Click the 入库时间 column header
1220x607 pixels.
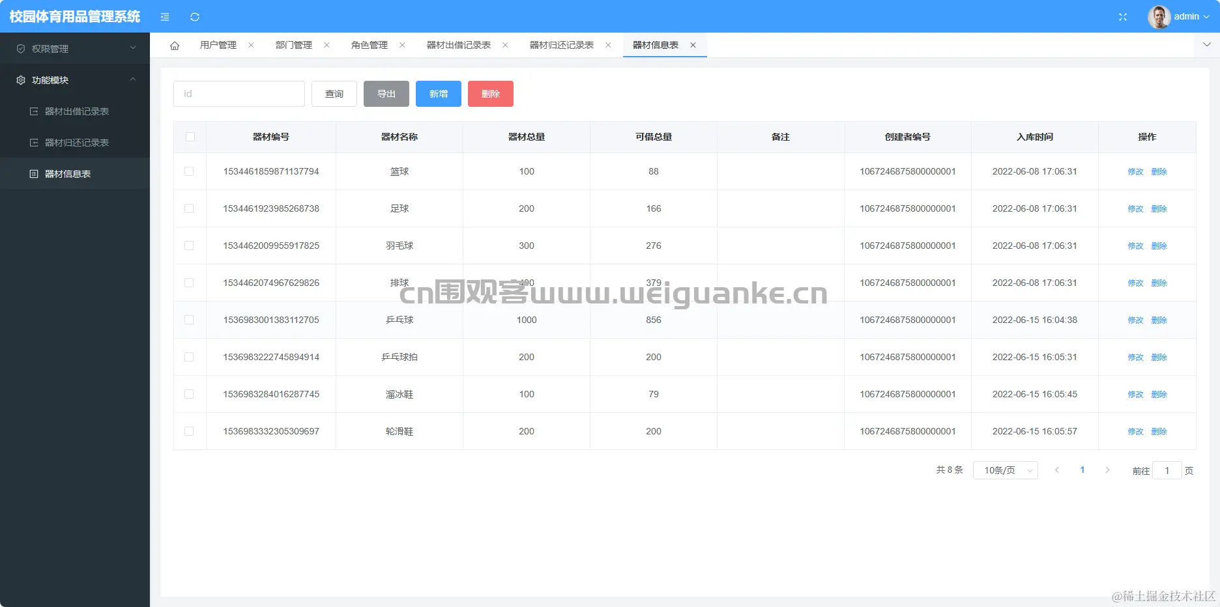click(x=1035, y=137)
